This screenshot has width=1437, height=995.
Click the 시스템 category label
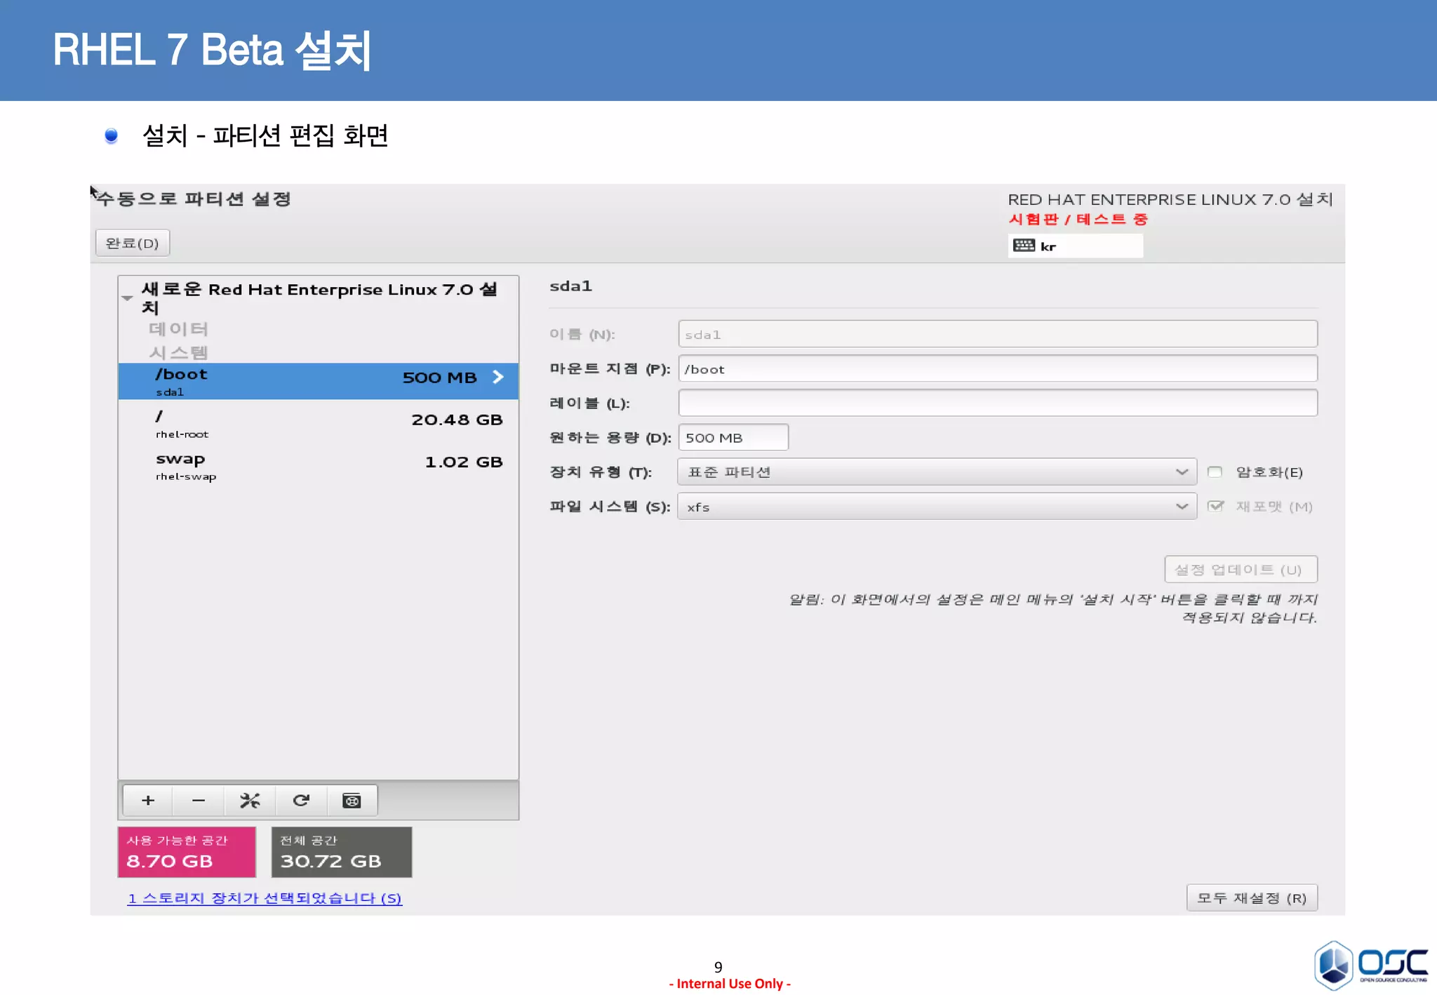pos(178,352)
